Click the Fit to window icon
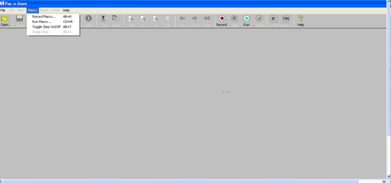This screenshot has height=183, width=391. 168,18
